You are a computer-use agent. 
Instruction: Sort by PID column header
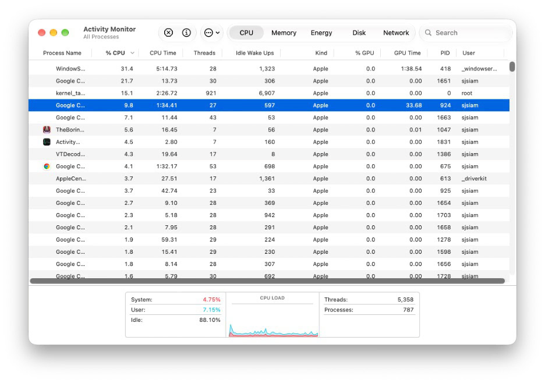click(x=445, y=53)
